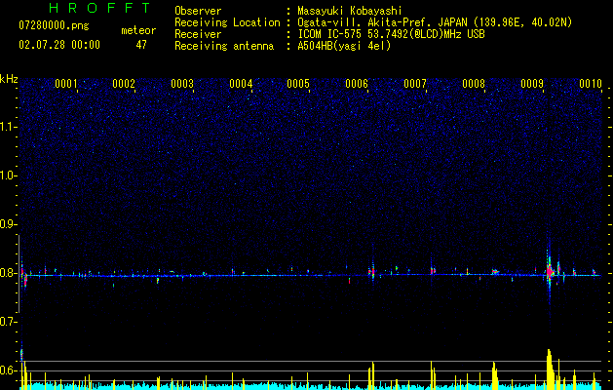Click the kHz axis unit label
The height and width of the screenshot is (390, 613).
9,79
